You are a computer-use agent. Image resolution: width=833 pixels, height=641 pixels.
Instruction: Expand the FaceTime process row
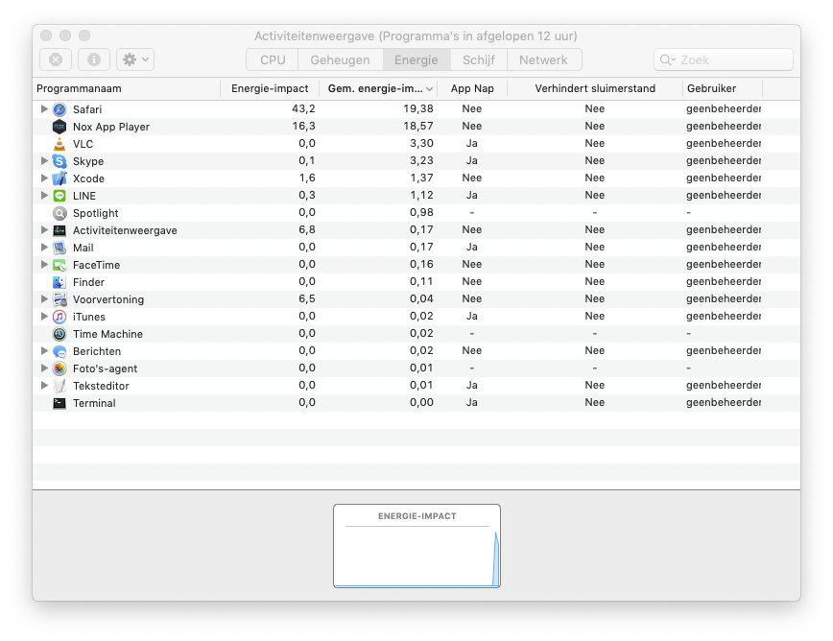click(x=44, y=264)
